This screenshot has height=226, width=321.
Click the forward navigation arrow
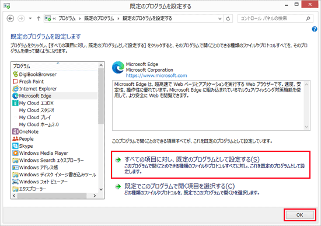[x=21, y=19]
